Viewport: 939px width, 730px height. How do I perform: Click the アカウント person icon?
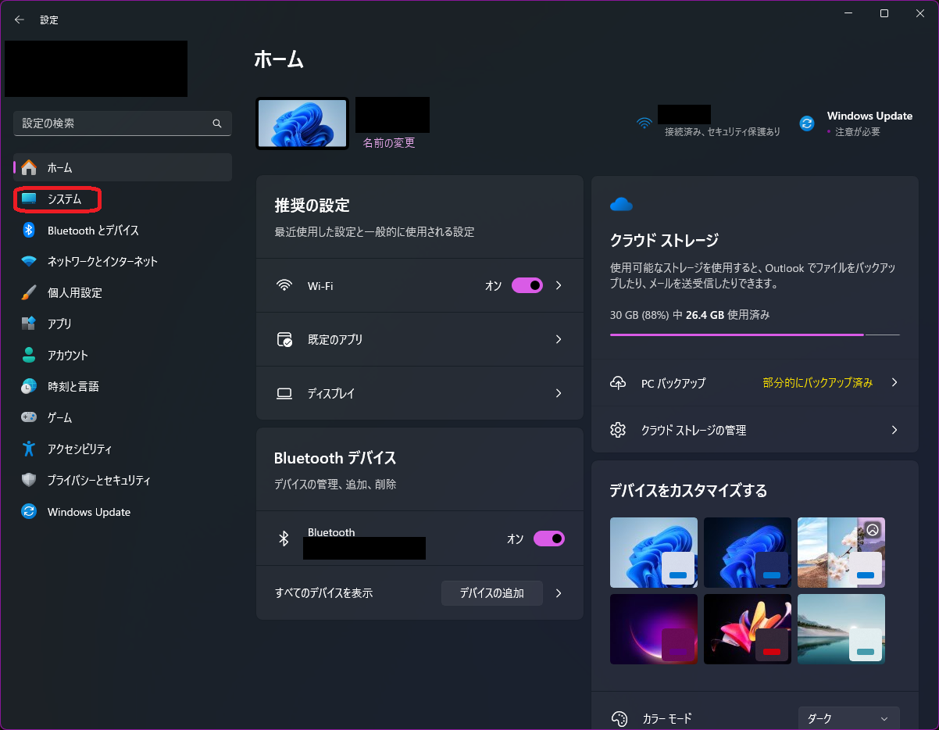[x=29, y=355]
